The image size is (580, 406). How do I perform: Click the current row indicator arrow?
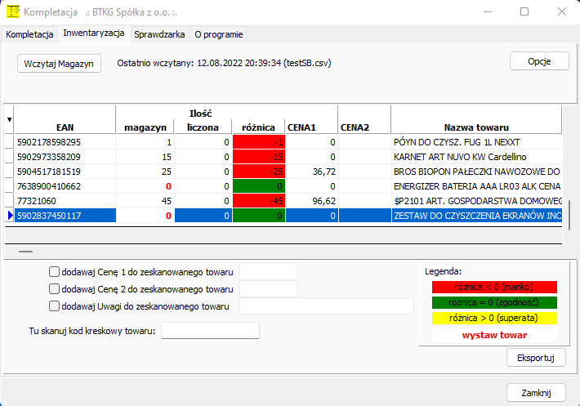9,216
